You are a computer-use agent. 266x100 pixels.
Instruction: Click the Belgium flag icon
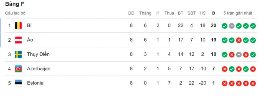(x=18, y=25)
